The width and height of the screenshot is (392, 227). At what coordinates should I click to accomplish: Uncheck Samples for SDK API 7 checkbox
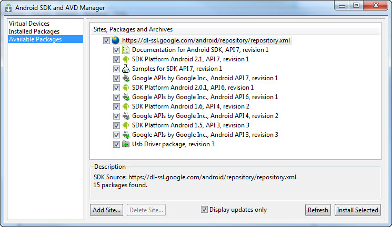(116, 69)
